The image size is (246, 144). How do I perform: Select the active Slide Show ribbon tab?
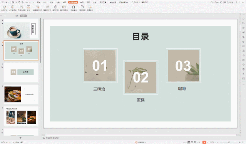pos(73,2)
